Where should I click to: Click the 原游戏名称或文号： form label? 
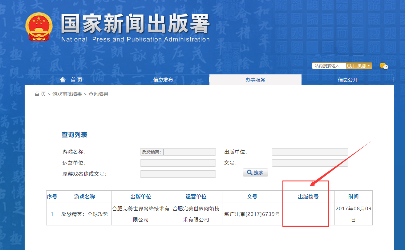[x=84, y=174]
